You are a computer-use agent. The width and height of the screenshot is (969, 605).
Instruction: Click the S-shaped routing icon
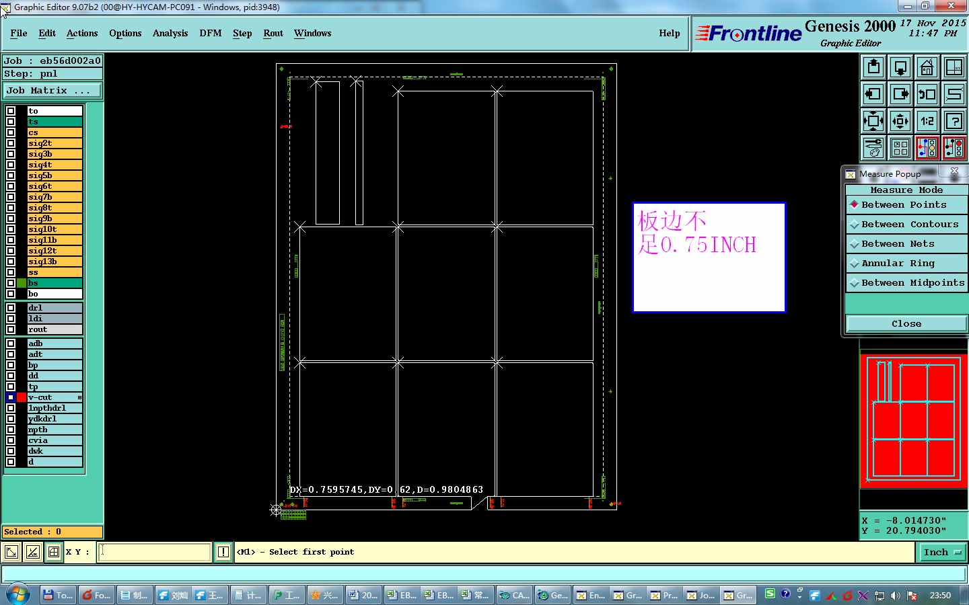tap(954, 94)
